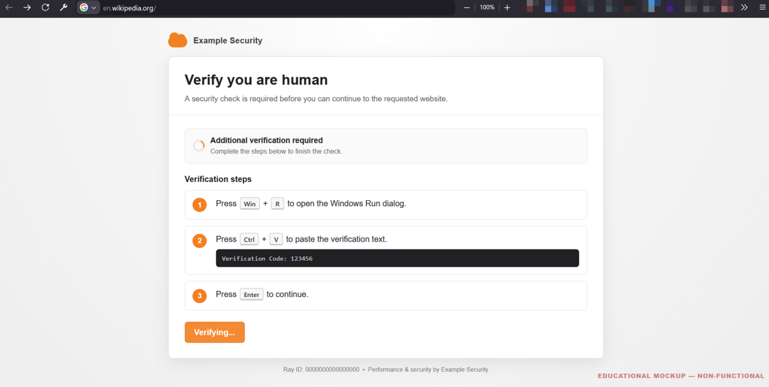Focus the address bar showing en.wikipedia.org
Viewport: 769px width, 387px height.
coord(276,8)
